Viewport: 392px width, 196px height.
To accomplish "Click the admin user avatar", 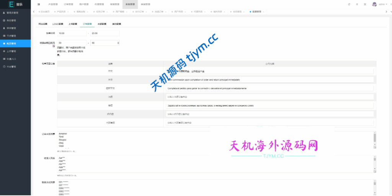I will coord(374,4).
